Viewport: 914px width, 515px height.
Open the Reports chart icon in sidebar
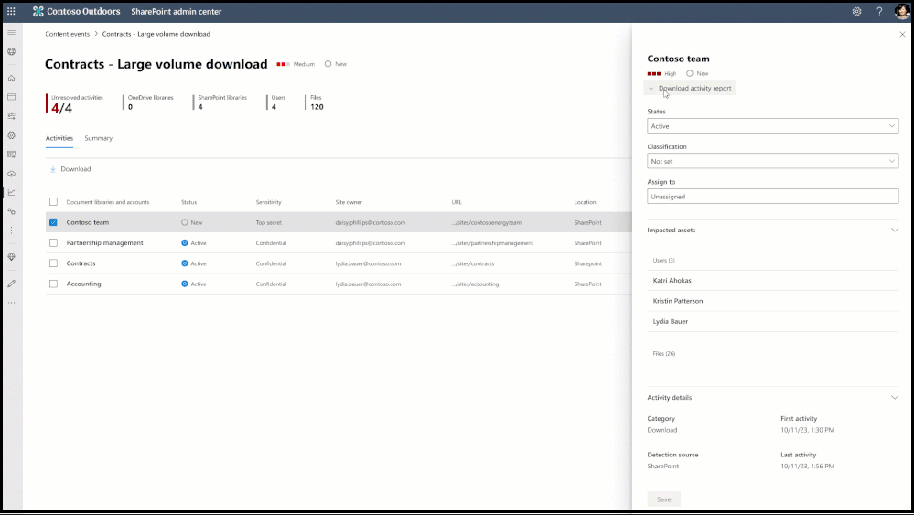pyautogui.click(x=11, y=192)
